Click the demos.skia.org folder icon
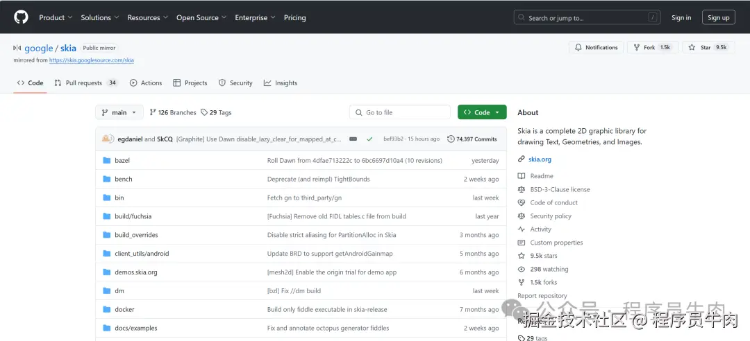Image resolution: width=750 pixels, height=341 pixels. [107, 272]
